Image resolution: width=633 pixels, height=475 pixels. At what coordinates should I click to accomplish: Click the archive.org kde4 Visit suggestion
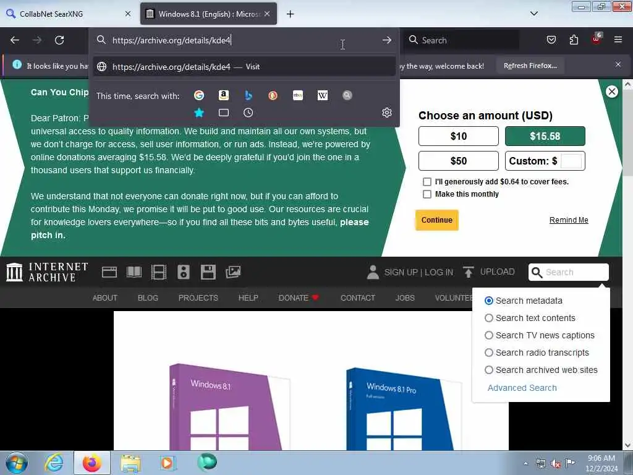click(244, 67)
